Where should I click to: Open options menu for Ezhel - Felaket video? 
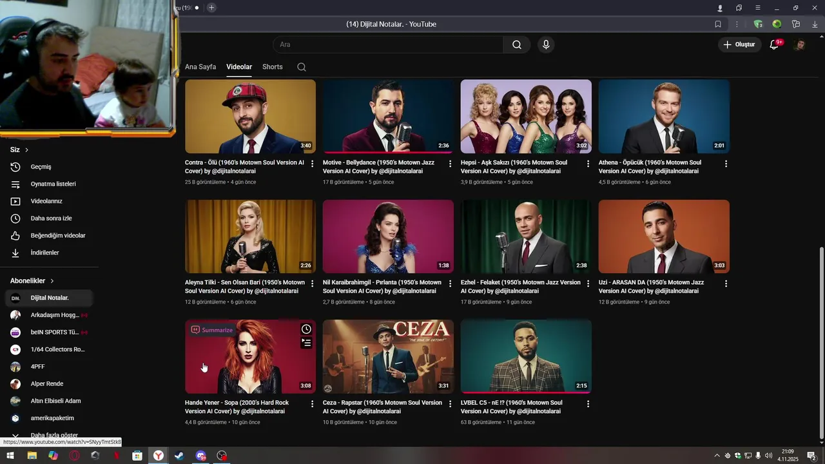click(x=588, y=284)
